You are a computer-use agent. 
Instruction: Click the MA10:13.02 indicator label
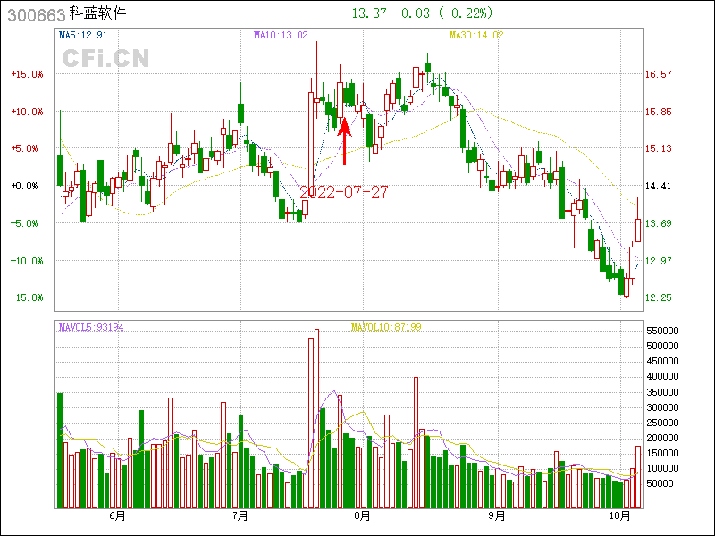281,36
